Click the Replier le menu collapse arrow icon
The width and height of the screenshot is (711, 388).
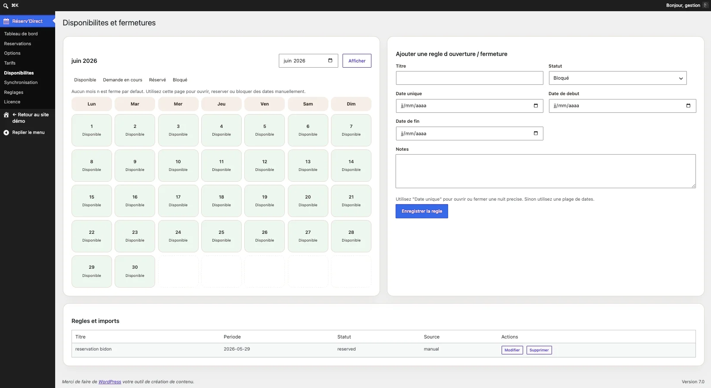(6, 133)
